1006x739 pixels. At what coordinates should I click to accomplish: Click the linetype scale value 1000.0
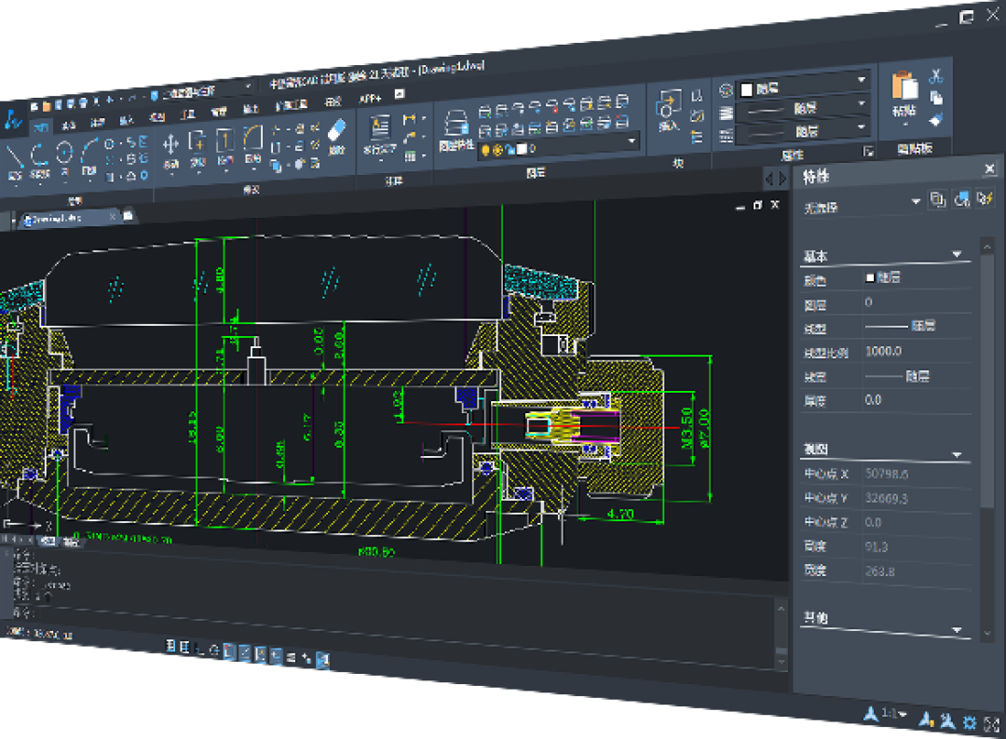(x=883, y=351)
